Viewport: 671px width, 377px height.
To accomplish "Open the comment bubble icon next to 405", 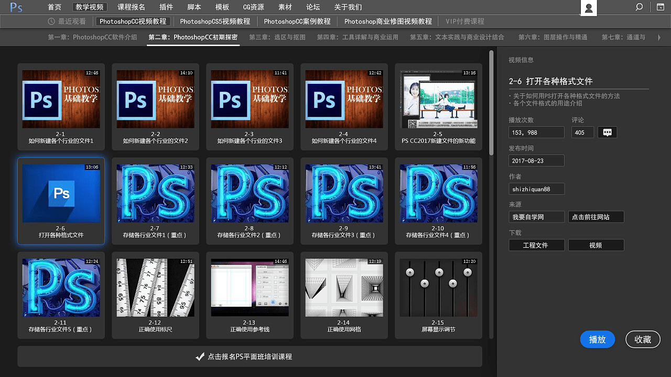I will click(608, 132).
